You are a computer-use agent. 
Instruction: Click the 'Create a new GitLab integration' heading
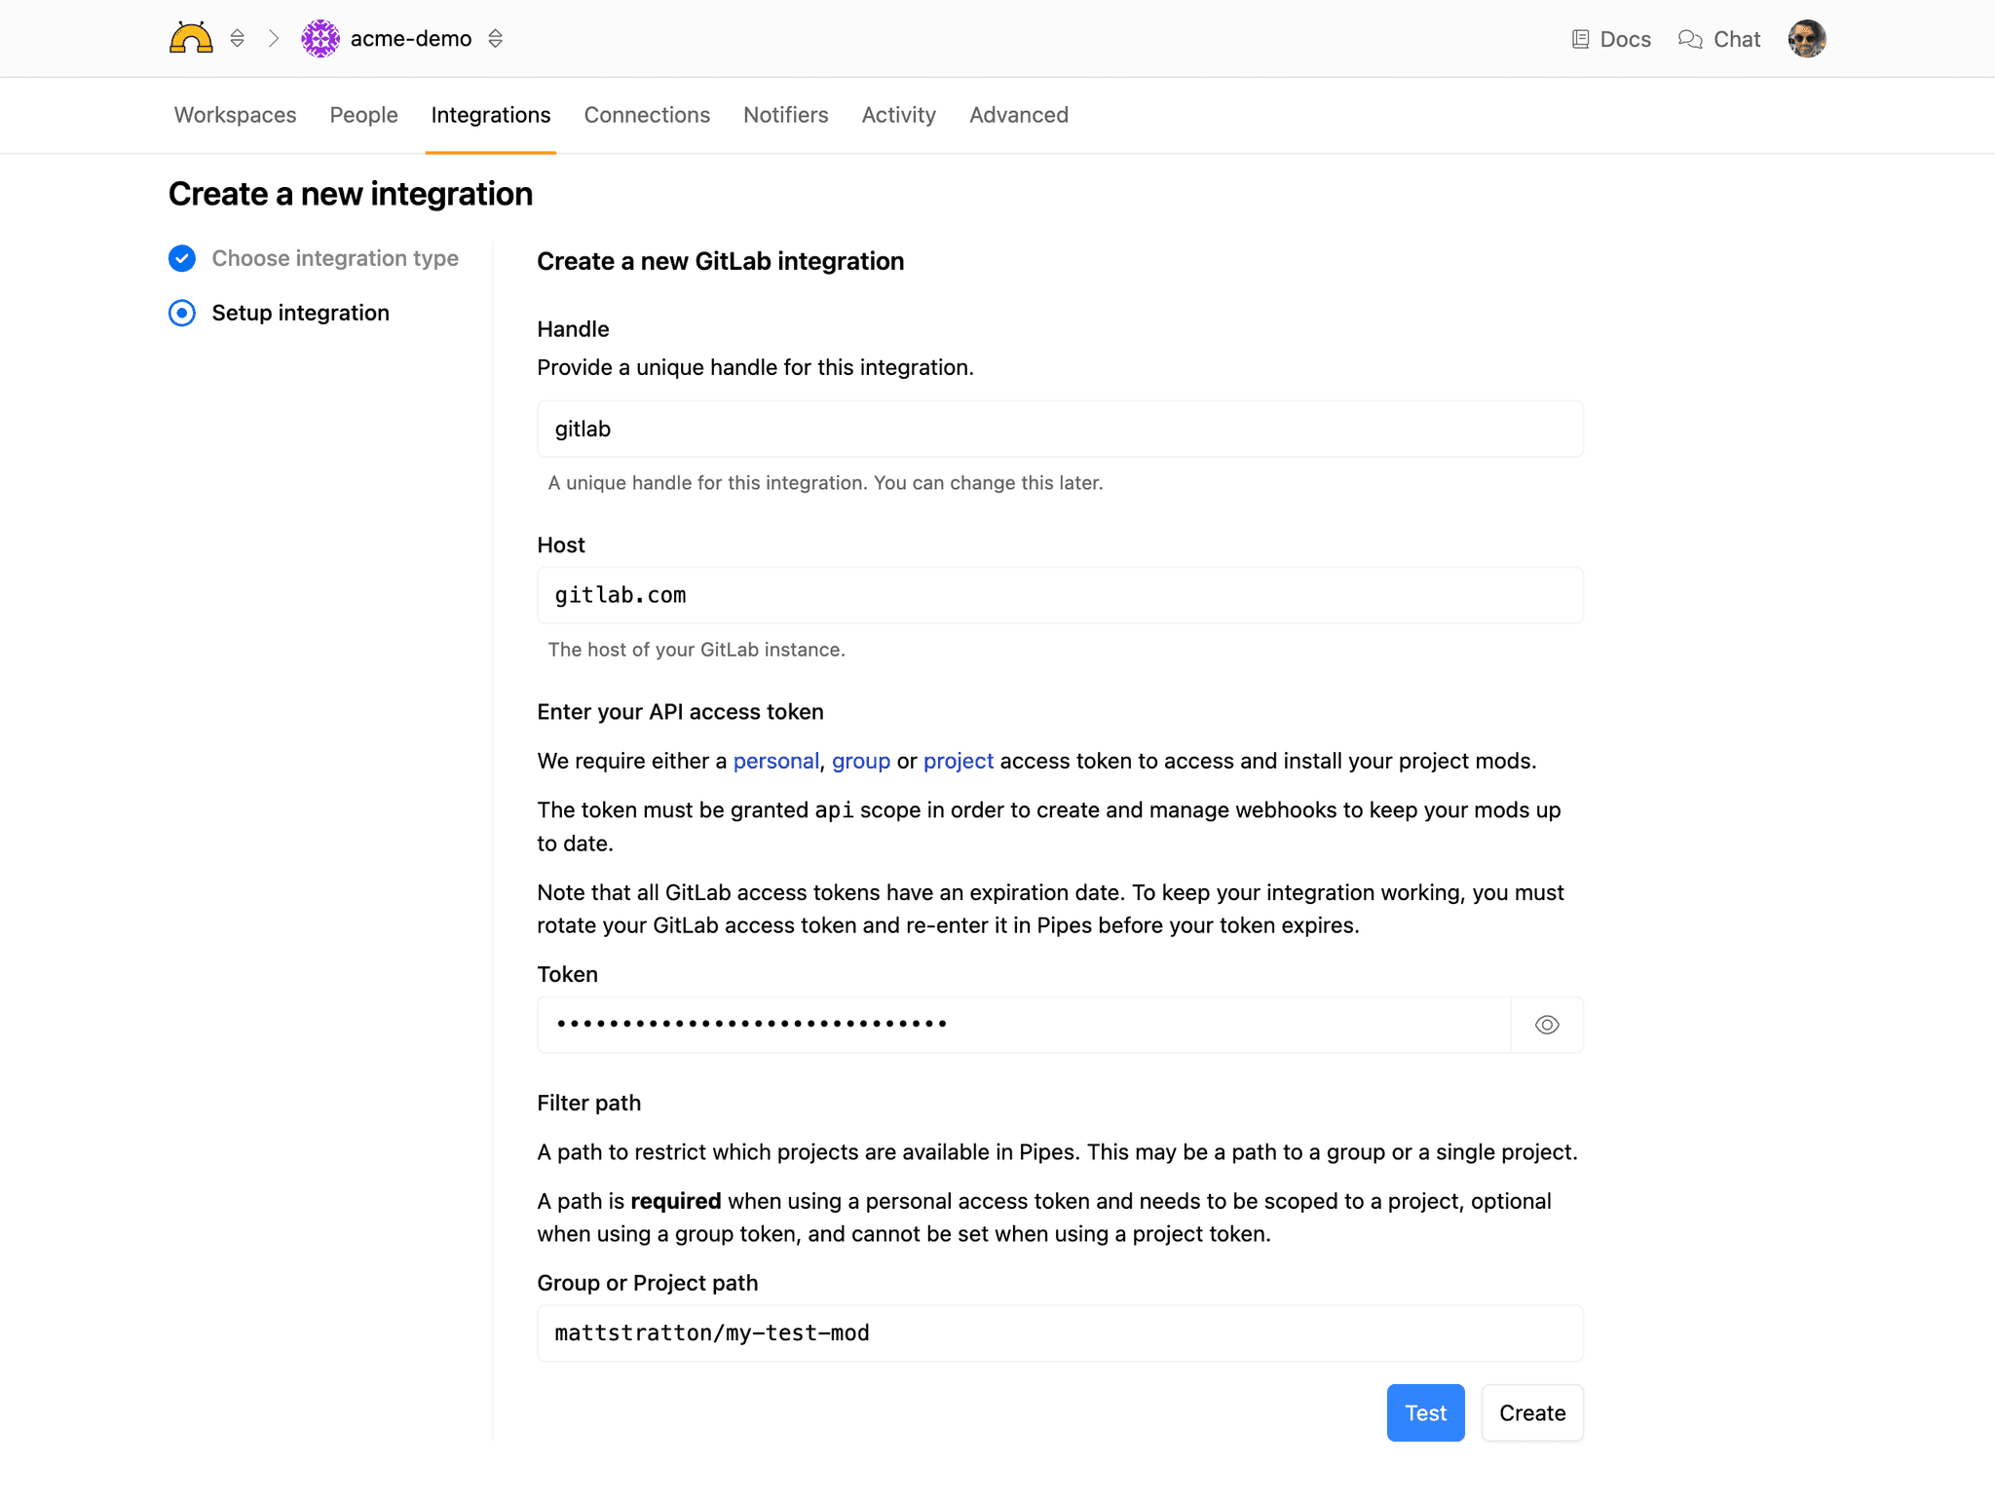click(721, 261)
